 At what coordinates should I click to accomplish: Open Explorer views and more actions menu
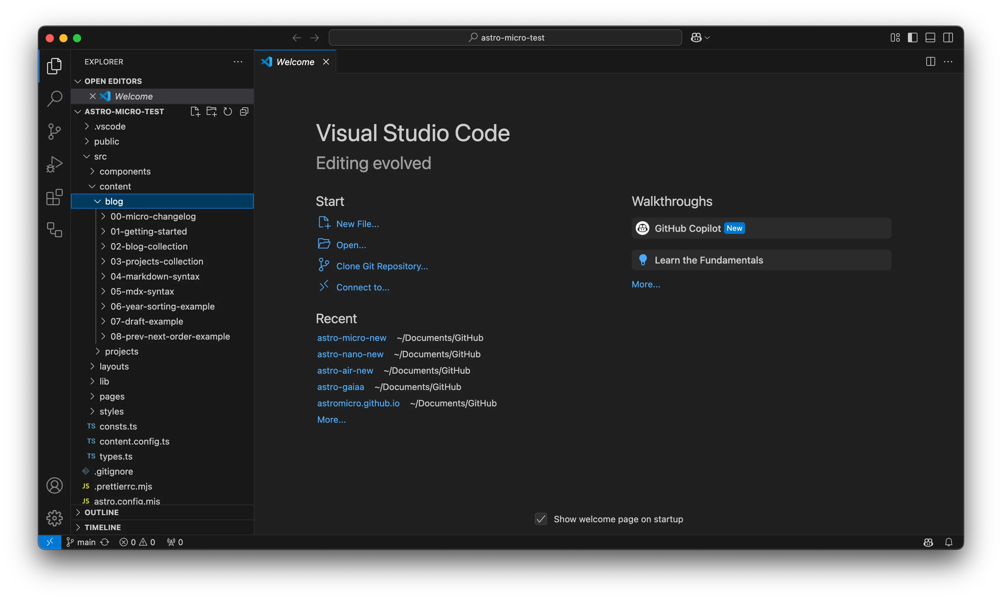[x=238, y=61]
